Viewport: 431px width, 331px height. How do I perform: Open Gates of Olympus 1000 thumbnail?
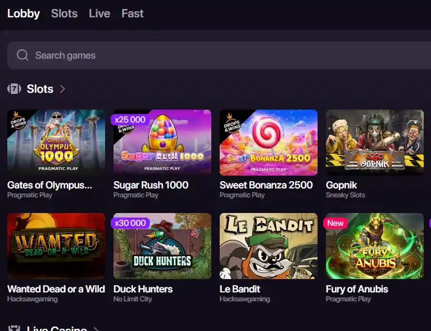(56, 143)
